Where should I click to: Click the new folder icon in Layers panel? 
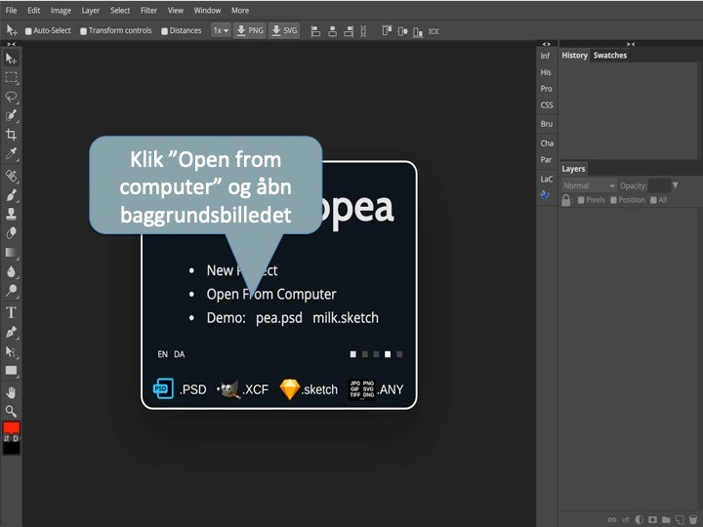[x=666, y=519]
